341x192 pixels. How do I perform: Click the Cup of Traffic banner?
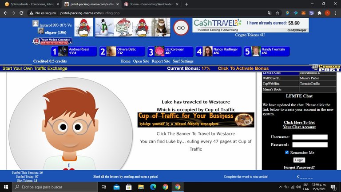[196, 120]
